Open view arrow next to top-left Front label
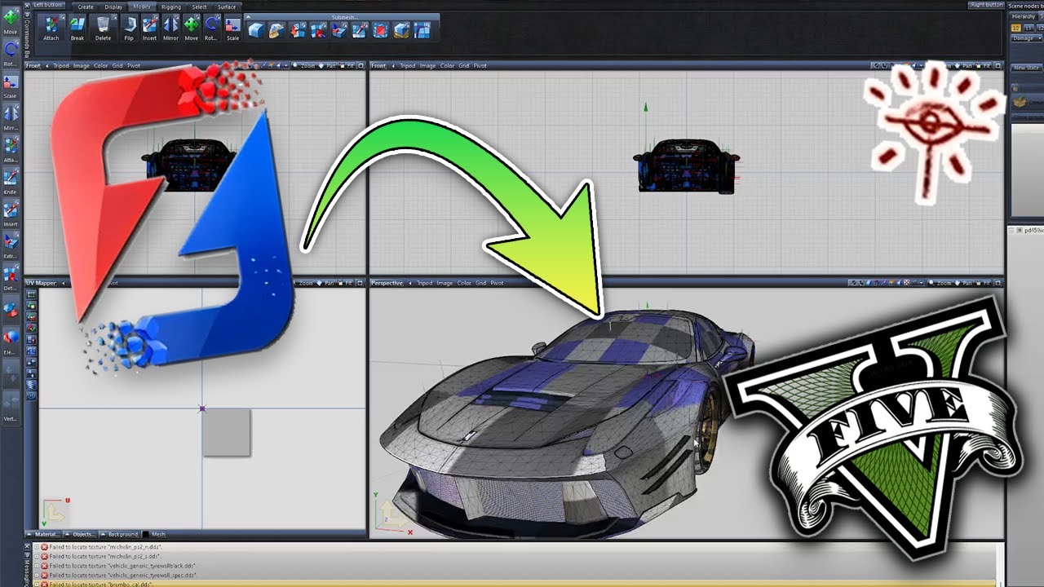Image resolution: width=1044 pixels, height=587 pixels. pos(46,65)
